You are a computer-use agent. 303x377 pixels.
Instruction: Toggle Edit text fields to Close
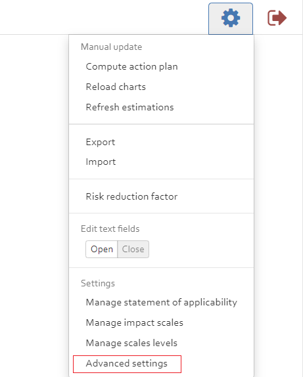pos(133,249)
